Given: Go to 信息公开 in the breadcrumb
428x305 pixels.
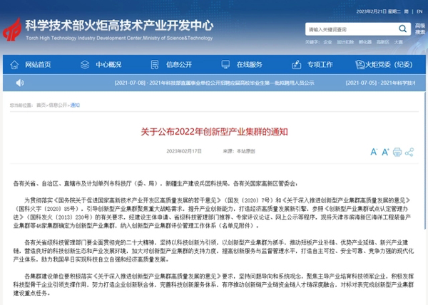Looking at the screenshot, I should 58,105.
